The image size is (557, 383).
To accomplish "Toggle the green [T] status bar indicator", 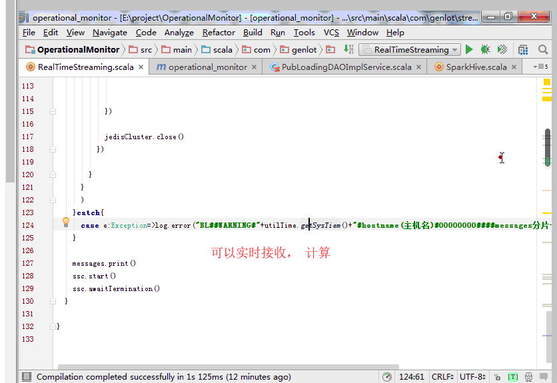I will [512, 376].
